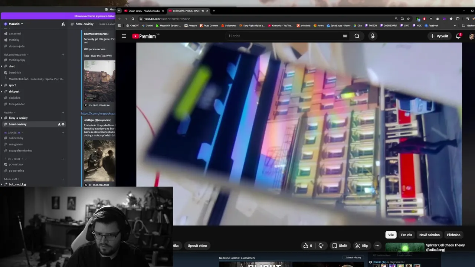Viewport: 475px width, 267px height.
Task: Open YouTube account avatar menu
Action: coord(472,36)
